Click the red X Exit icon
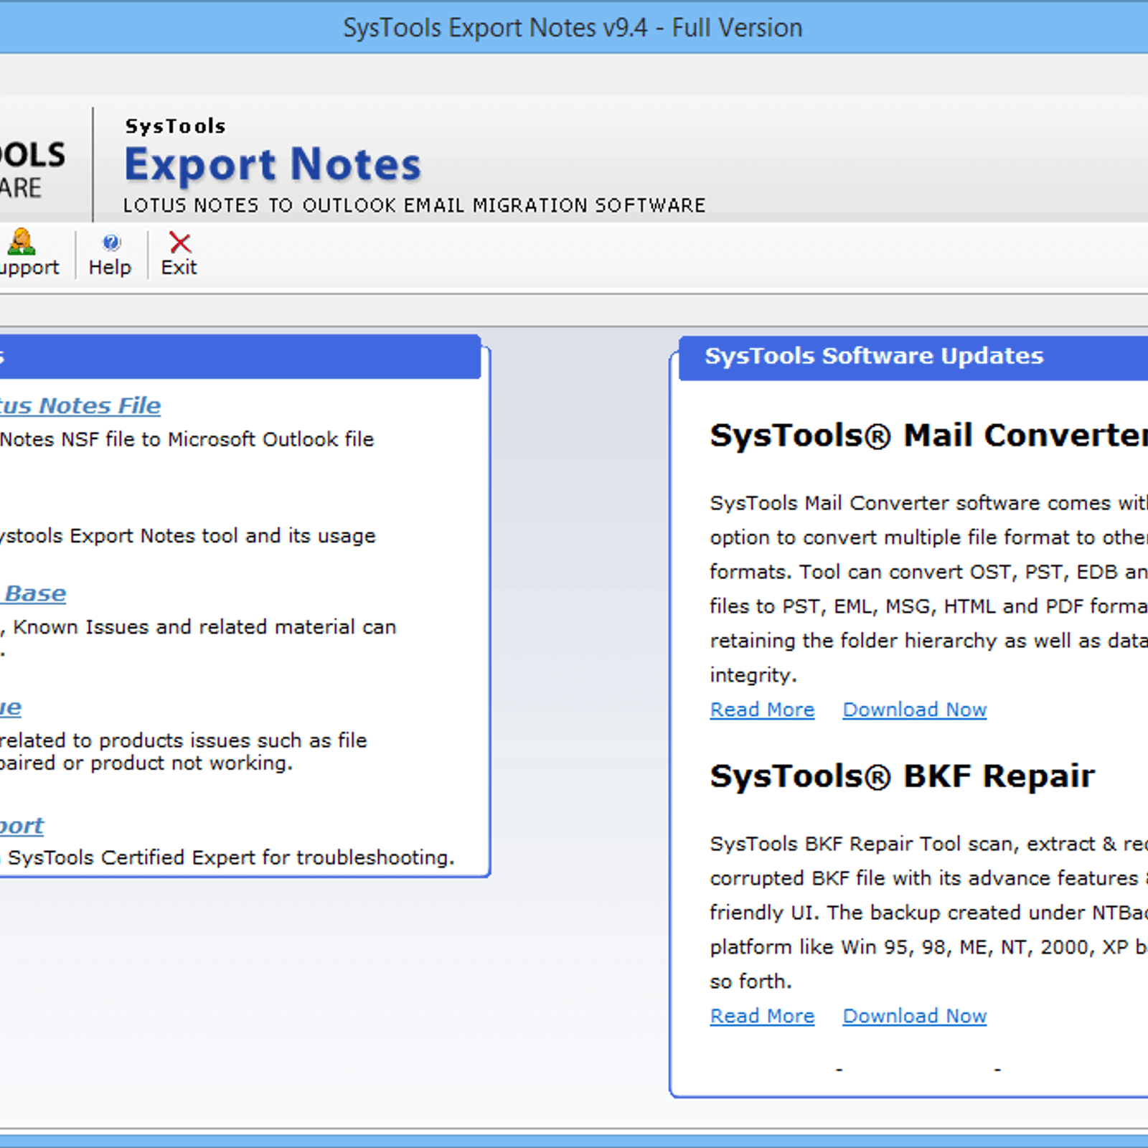 click(179, 243)
